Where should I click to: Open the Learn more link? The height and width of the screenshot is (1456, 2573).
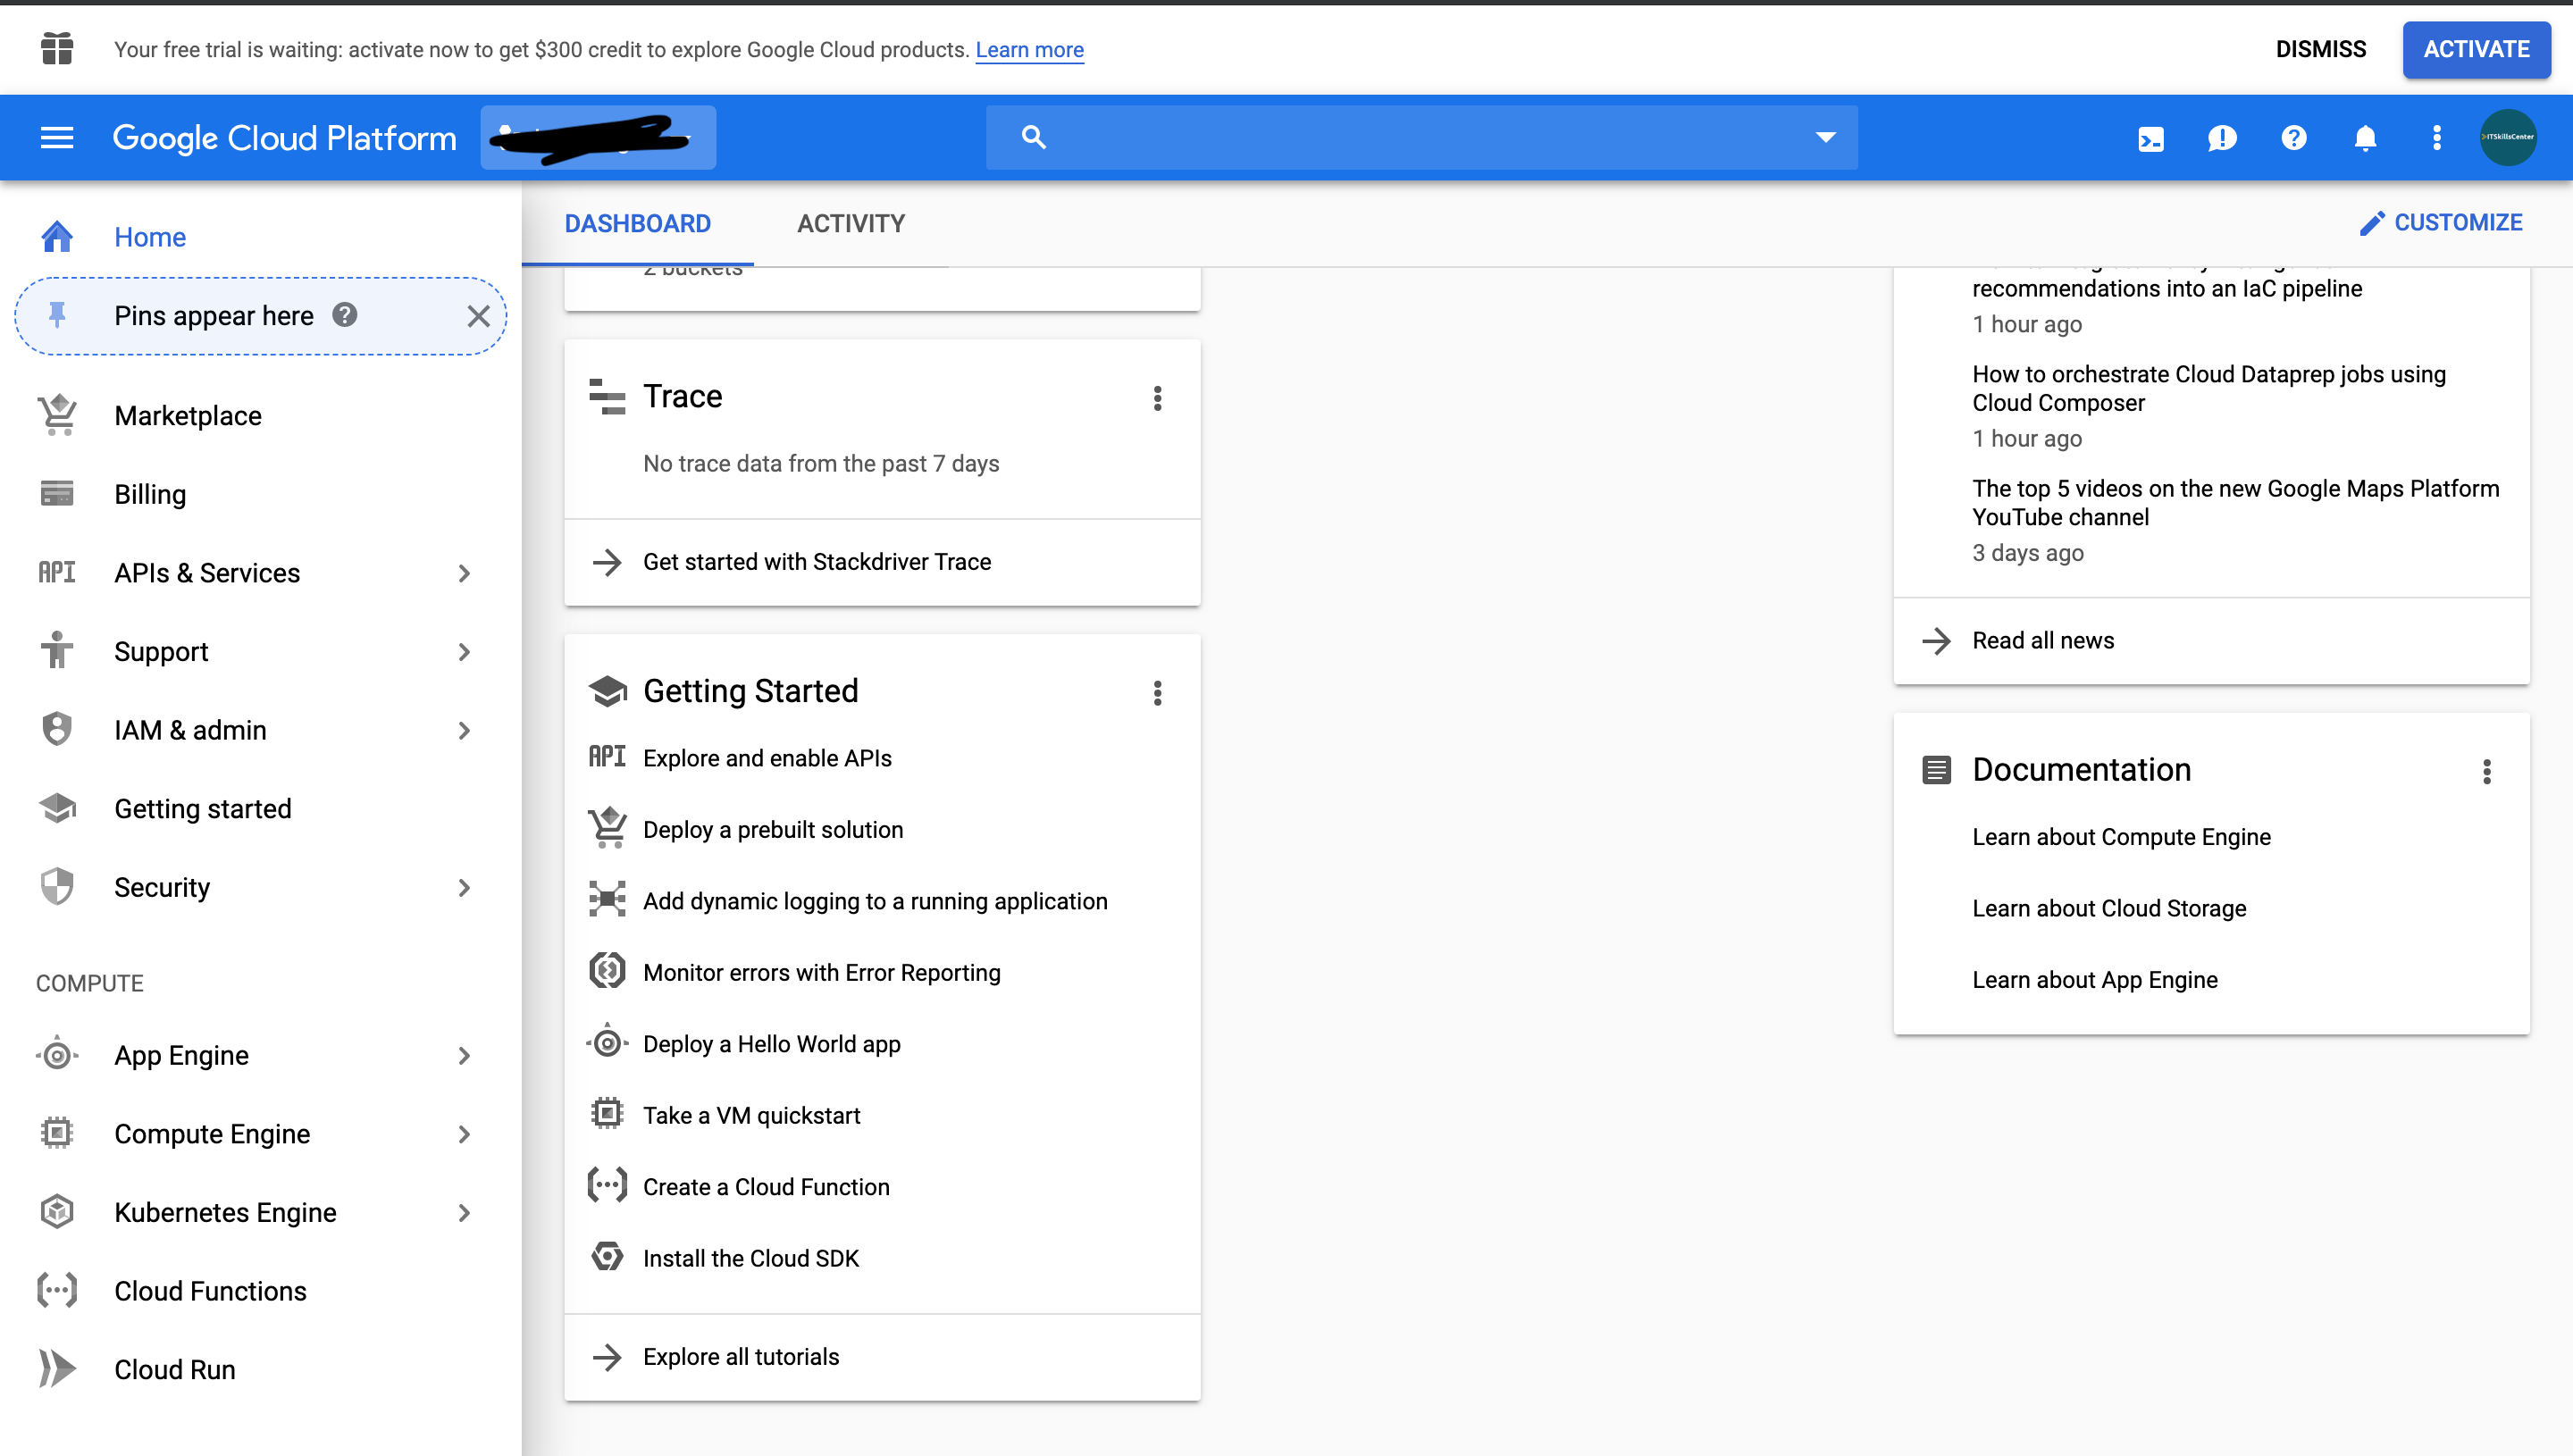point(1029,50)
